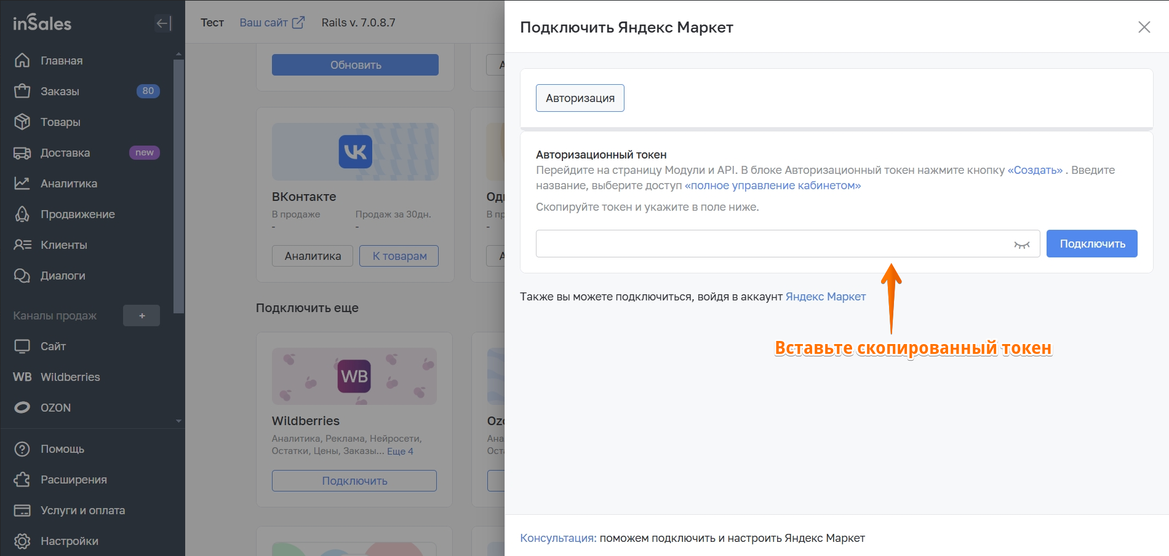1169x556 pixels.
Task: Open Ваш сайт external link
Action: point(271,23)
